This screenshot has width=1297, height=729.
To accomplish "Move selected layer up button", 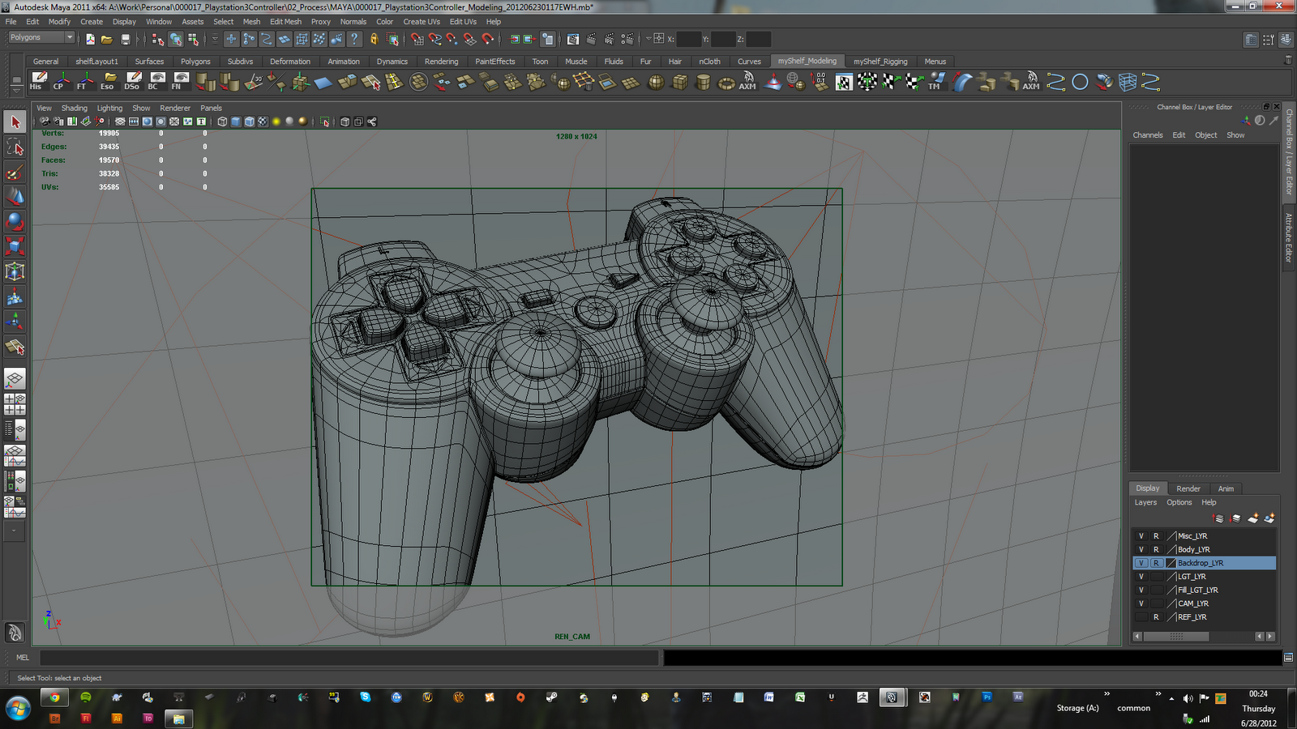I will (1219, 518).
